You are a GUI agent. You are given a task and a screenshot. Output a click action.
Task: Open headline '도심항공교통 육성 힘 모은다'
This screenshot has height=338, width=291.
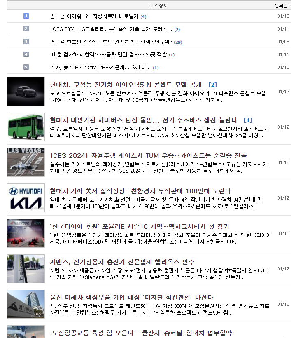tap(141, 333)
